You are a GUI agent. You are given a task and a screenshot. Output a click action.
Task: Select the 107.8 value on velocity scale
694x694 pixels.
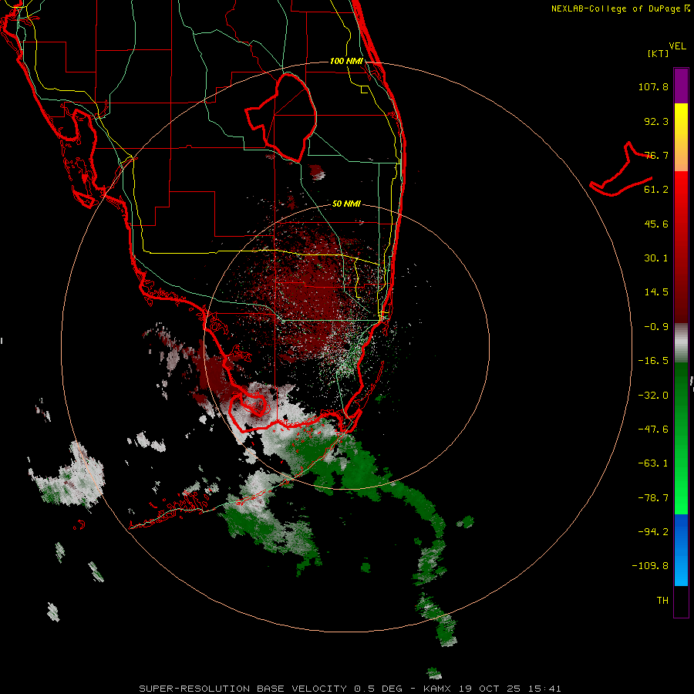(653, 86)
